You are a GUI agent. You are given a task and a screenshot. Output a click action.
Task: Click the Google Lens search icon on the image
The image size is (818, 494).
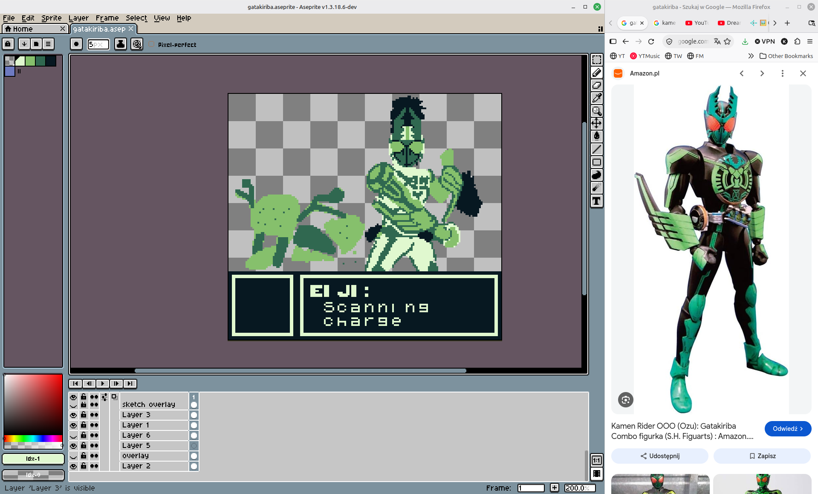click(x=625, y=400)
